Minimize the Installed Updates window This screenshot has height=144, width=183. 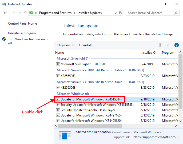pos(152,4)
